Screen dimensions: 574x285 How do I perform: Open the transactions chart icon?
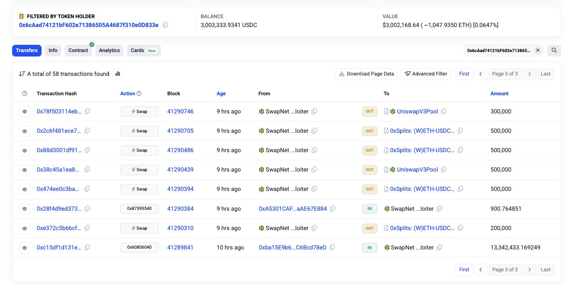point(118,74)
